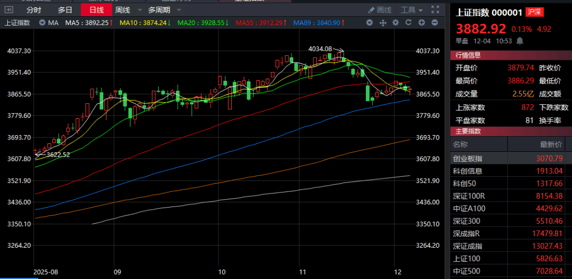Open the 工具 tools dropdown

(x=412, y=9)
